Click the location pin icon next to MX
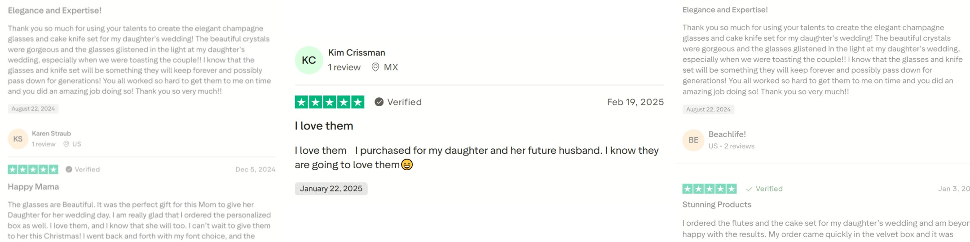The height and width of the screenshot is (242, 970). [x=375, y=67]
